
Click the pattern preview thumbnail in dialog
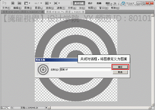coord(43,70)
